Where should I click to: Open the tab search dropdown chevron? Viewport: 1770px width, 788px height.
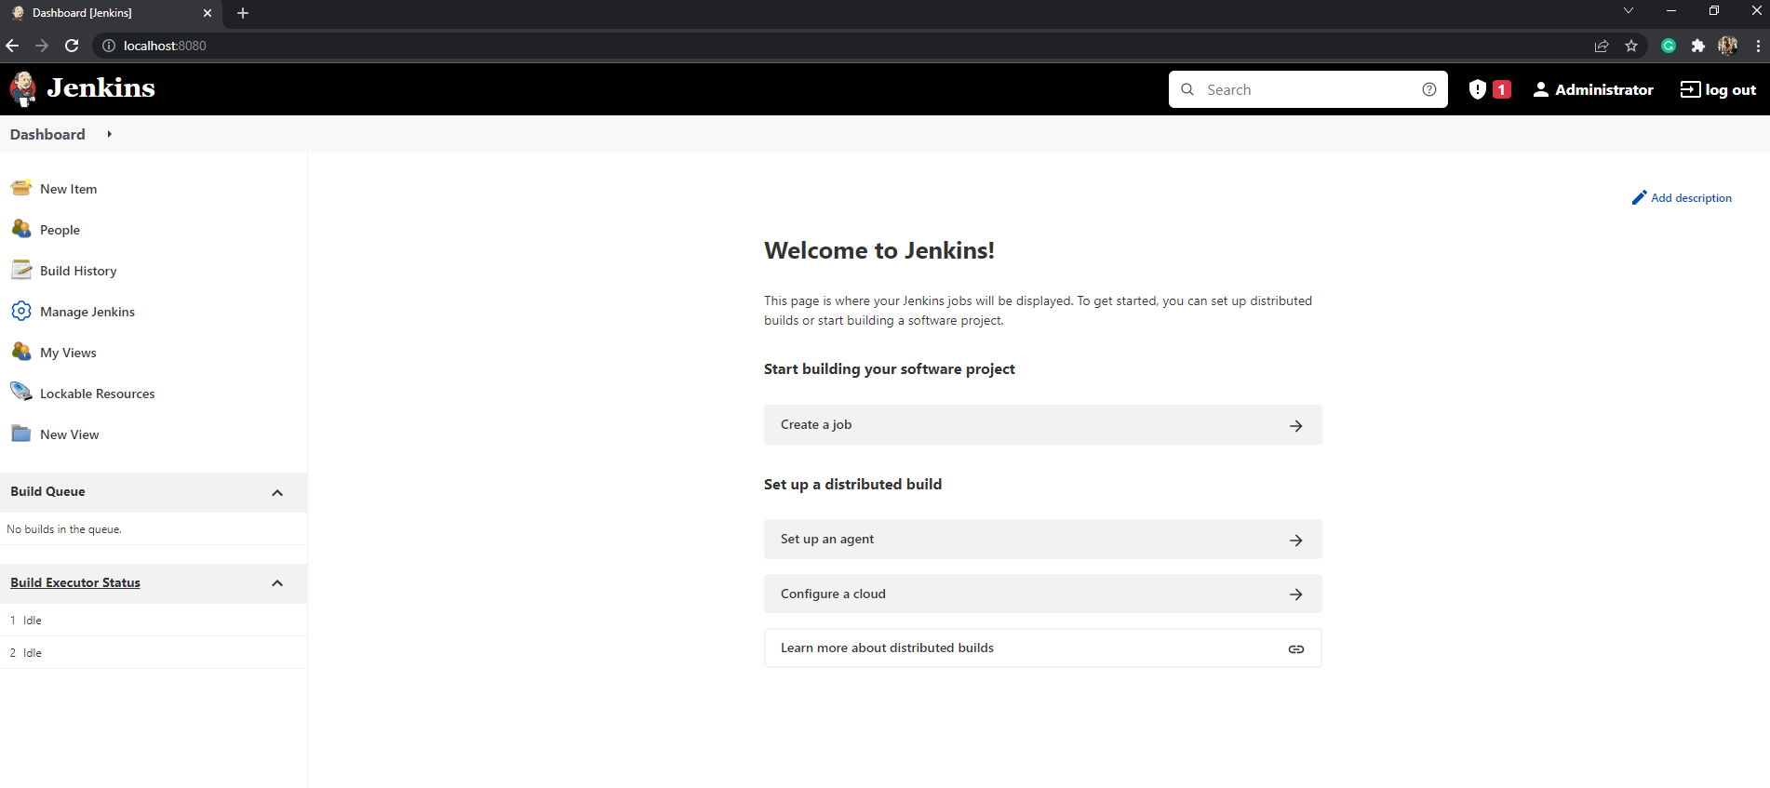point(1629,11)
